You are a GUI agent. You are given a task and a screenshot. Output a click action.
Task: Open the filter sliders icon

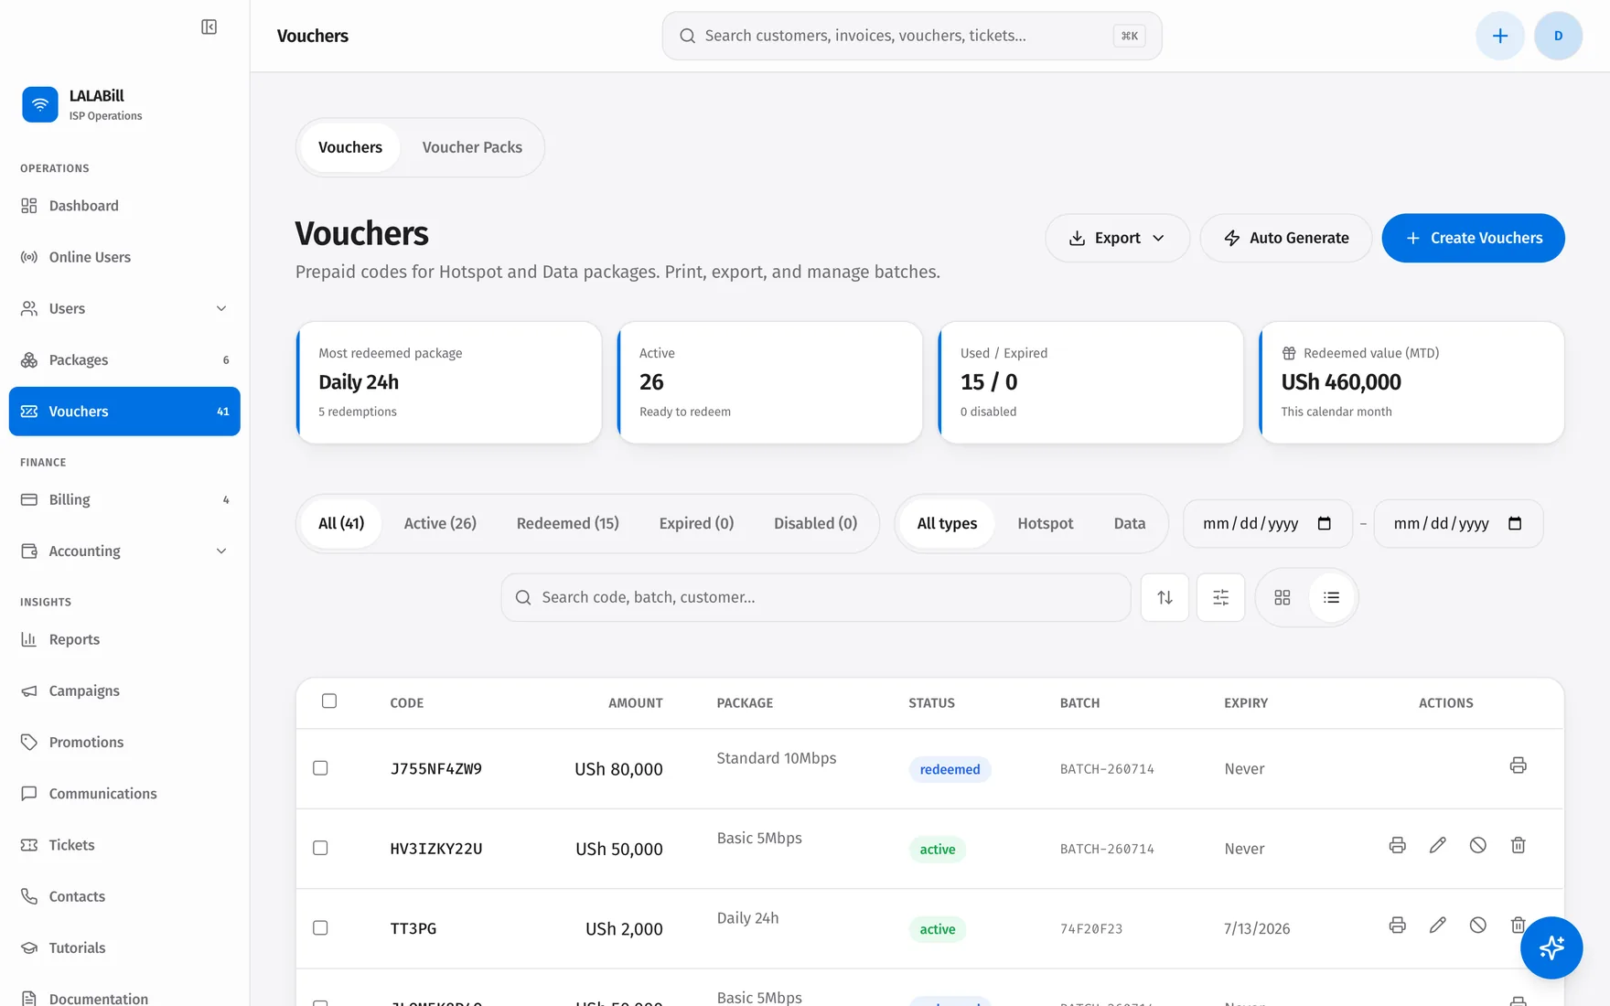pyautogui.click(x=1220, y=597)
